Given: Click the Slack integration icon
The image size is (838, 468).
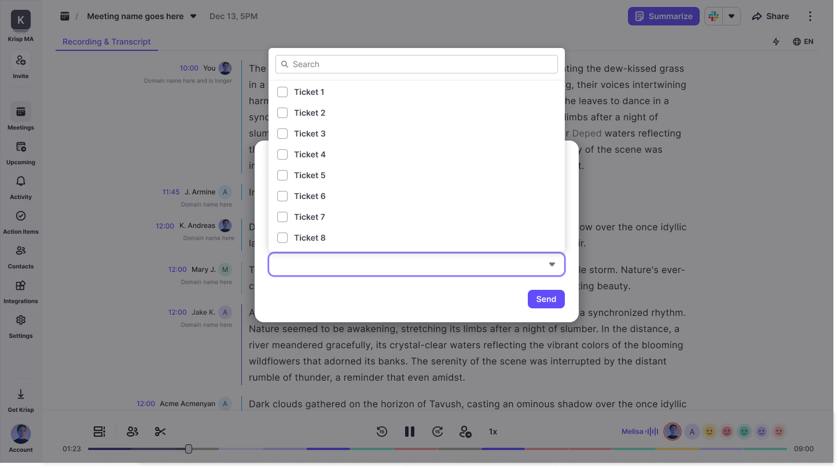Looking at the screenshot, I should pyautogui.click(x=714, y=16).
